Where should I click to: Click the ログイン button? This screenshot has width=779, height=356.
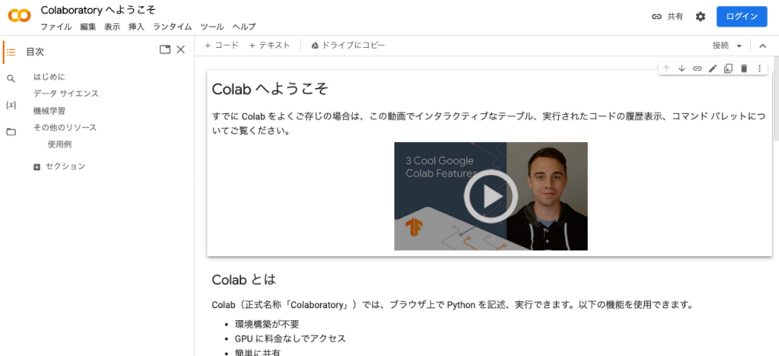coord(742,17)
